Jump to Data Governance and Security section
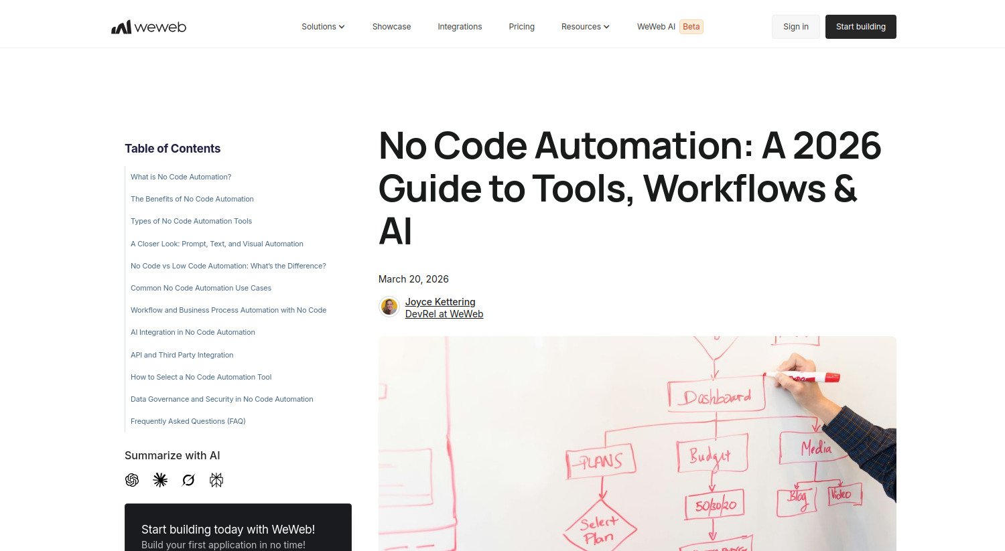1005x551 pixels. click(222, 399)
